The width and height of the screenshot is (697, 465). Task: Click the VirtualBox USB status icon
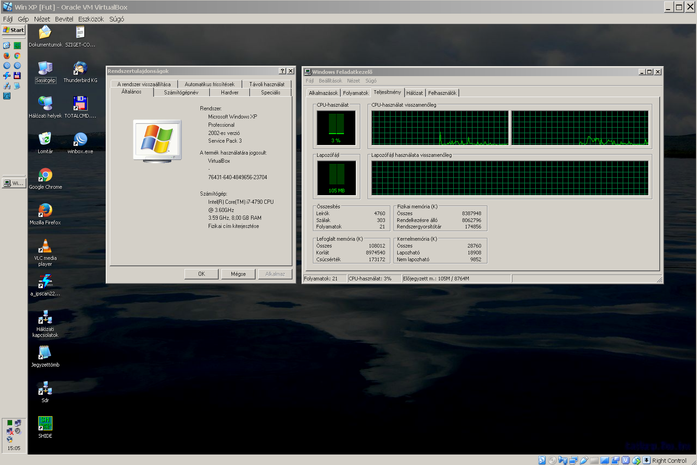coord(584,460)
